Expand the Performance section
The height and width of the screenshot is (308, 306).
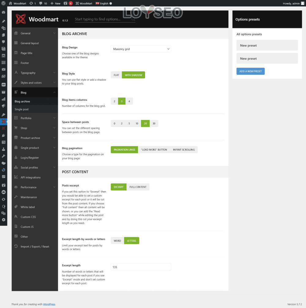(x=35, y=187)
